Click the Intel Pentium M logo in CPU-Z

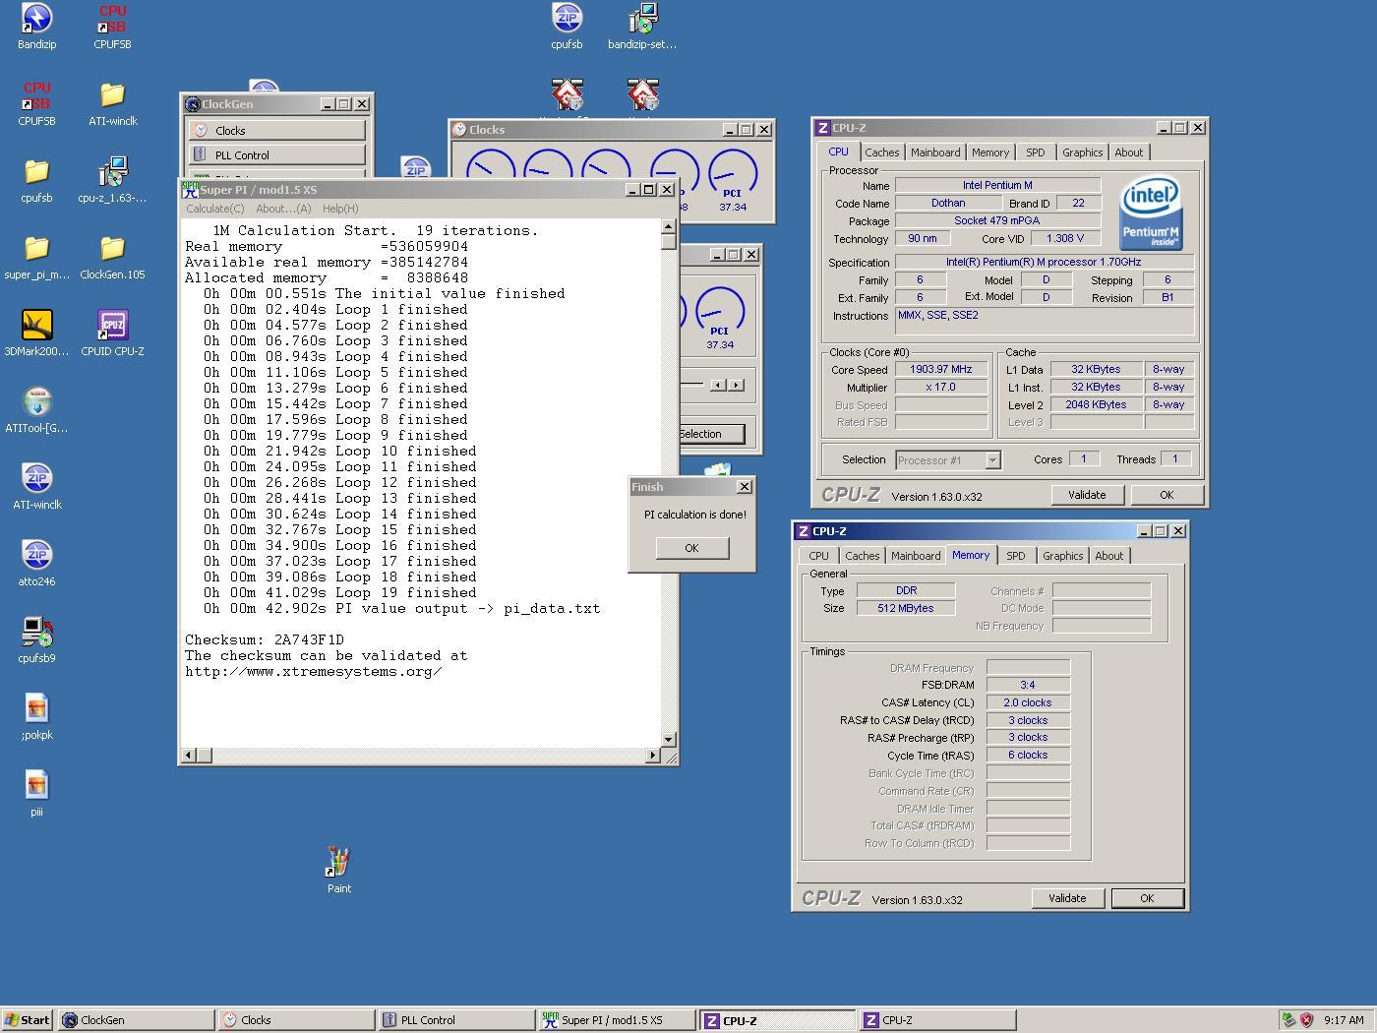coord(1151,213)
